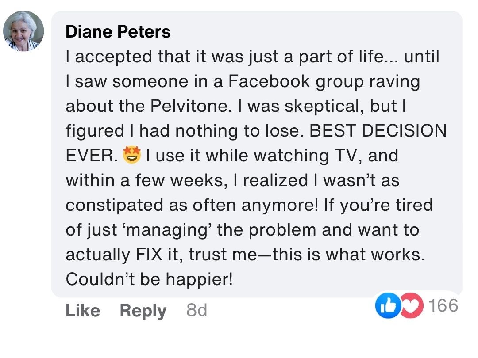
Task: Click the "Couldn't be happier!" sentence
Action: click(x=149, y=279)
